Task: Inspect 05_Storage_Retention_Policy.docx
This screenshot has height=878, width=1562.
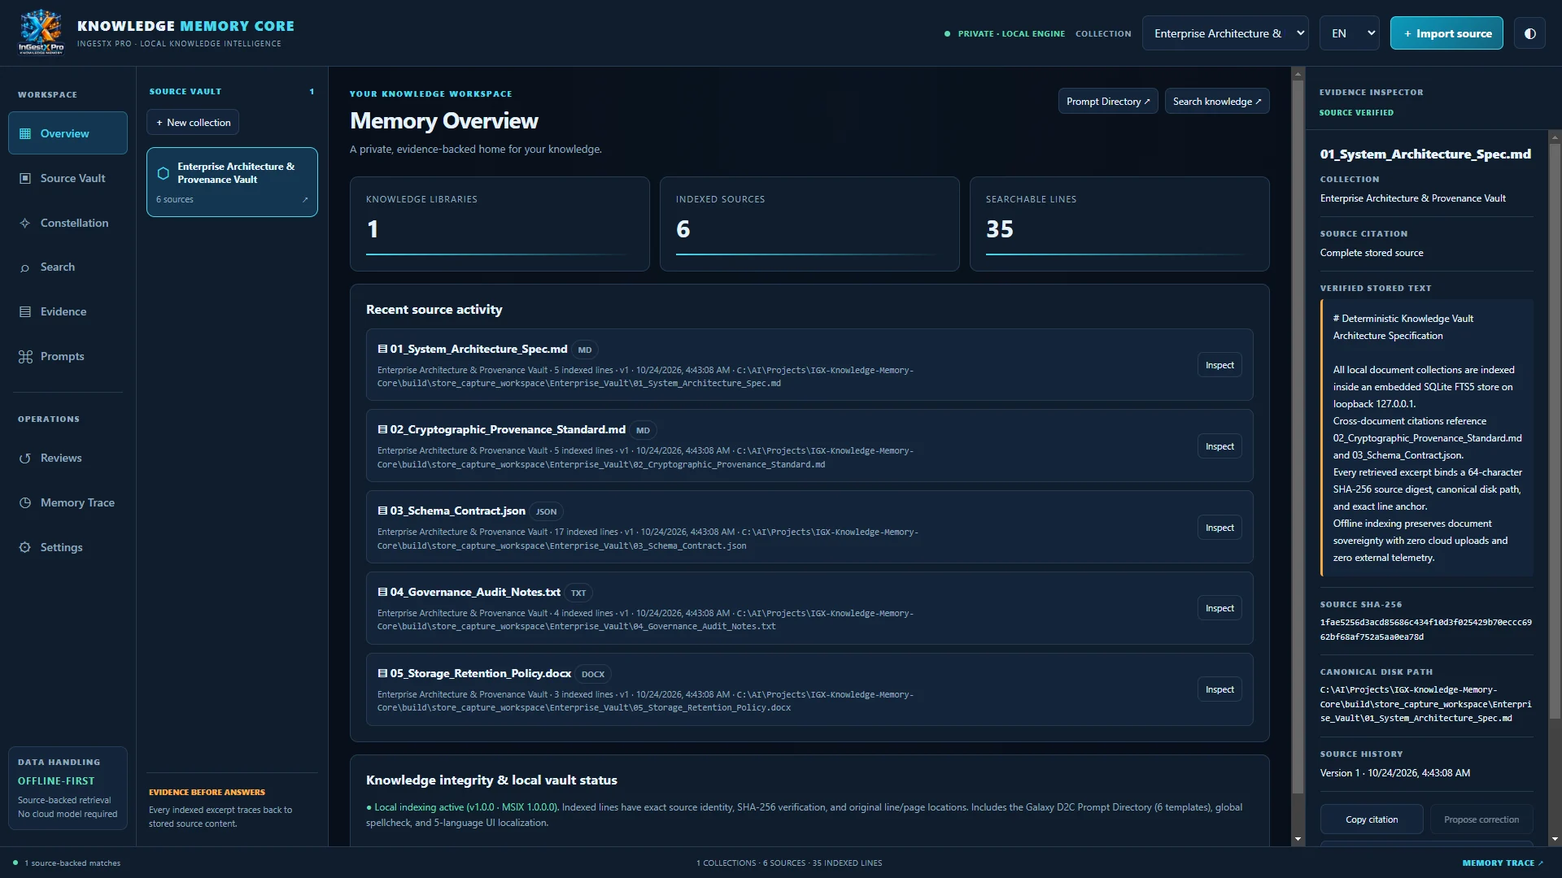Action: click(x=1219, y=689)
